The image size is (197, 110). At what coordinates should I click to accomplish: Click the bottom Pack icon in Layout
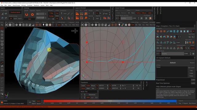coord(77,18)
